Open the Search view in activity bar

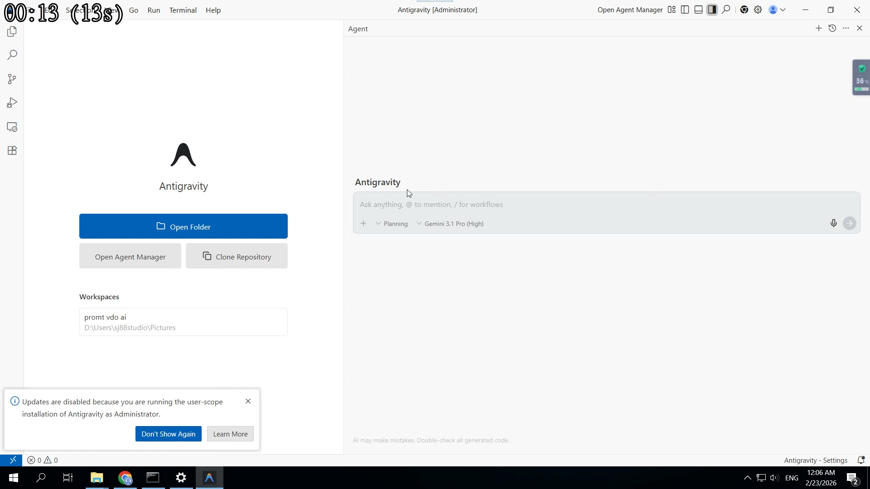[x=12, y=55]
